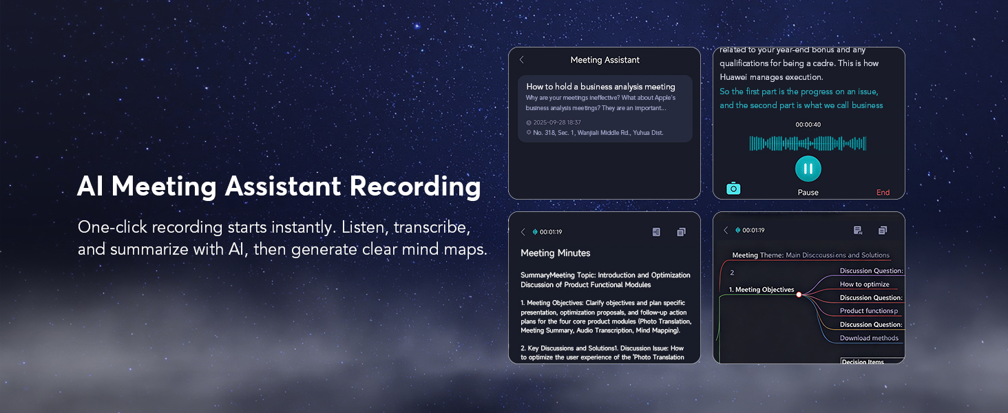Go back from the mind map screen

726,231
